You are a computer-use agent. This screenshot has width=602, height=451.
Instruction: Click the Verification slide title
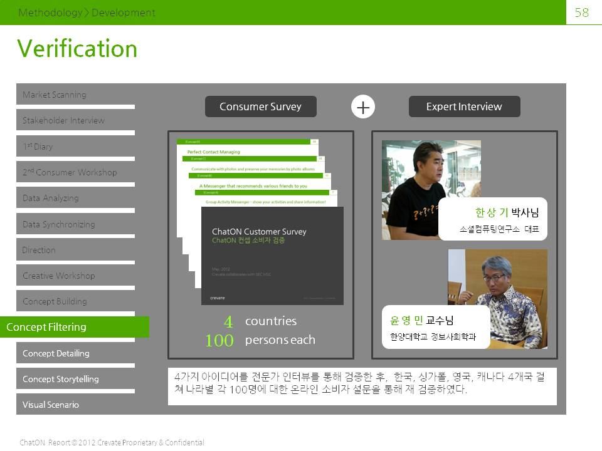pos(77,49)
